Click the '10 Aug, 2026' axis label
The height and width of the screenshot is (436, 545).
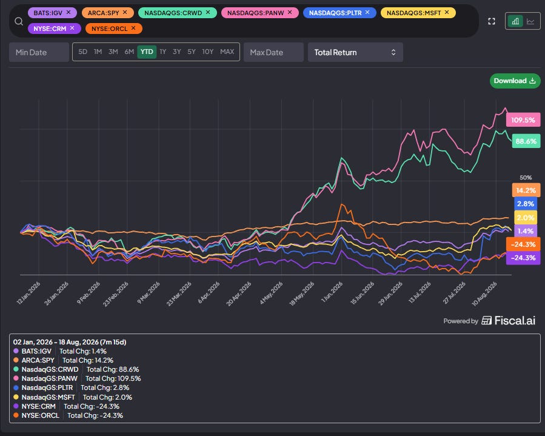pos(484,293)
